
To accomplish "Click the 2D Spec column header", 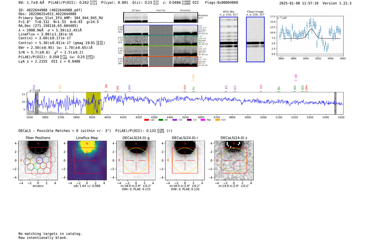I will pyautogui.click(x=136, y=11).
